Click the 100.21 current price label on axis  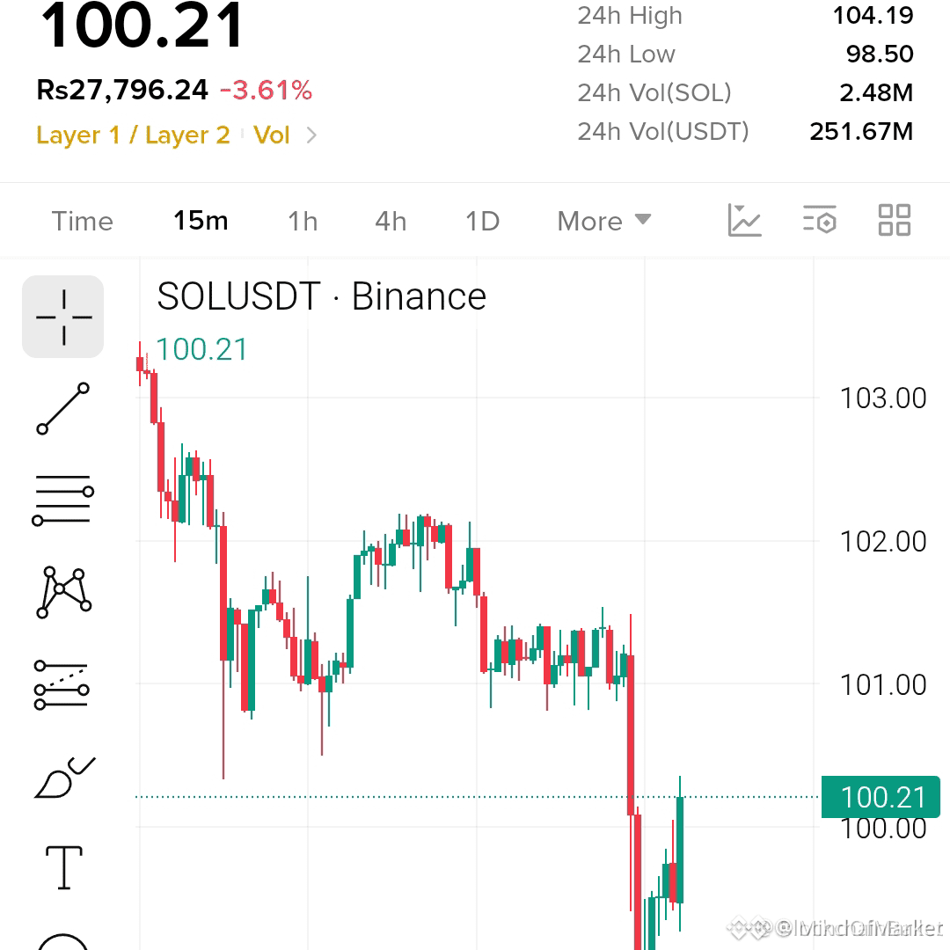(881, 797)
